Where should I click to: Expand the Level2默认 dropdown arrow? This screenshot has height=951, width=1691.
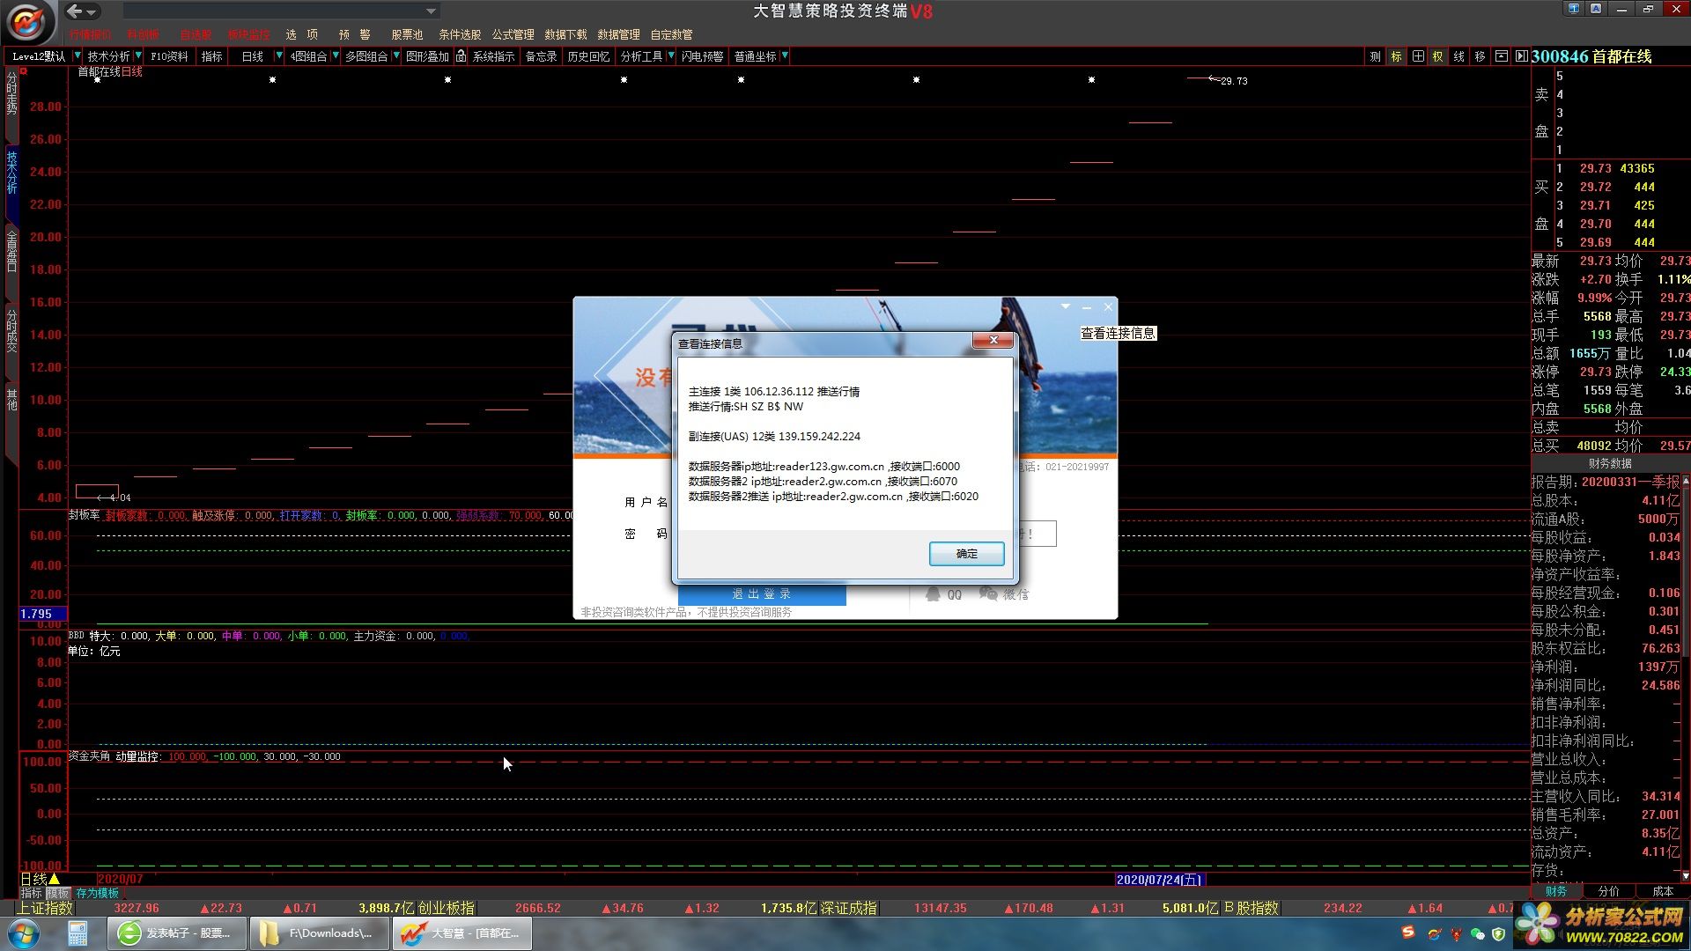(x=77, y=55)
